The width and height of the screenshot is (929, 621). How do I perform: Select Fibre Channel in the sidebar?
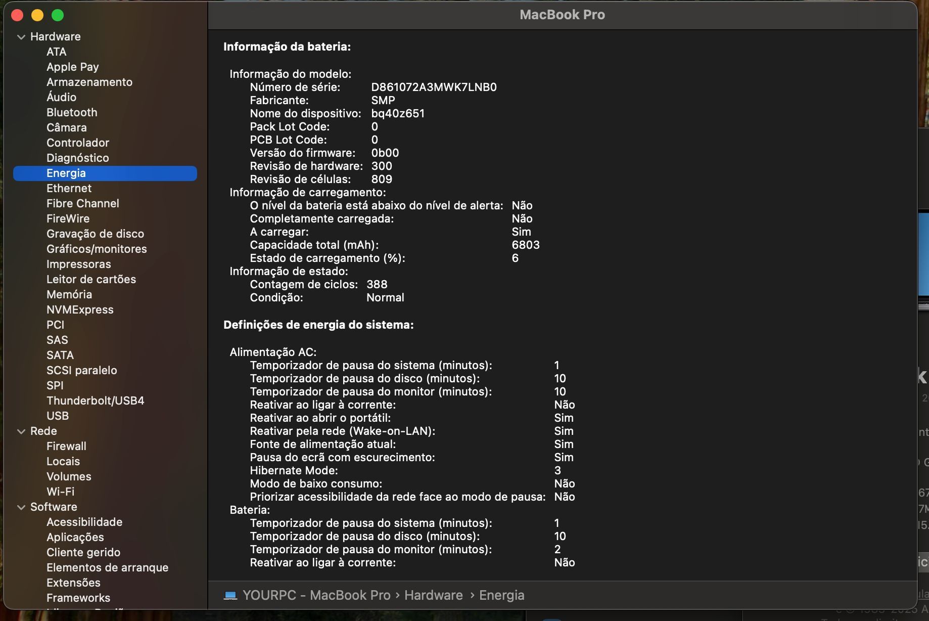pyautogui.click(x=83, y=203)
